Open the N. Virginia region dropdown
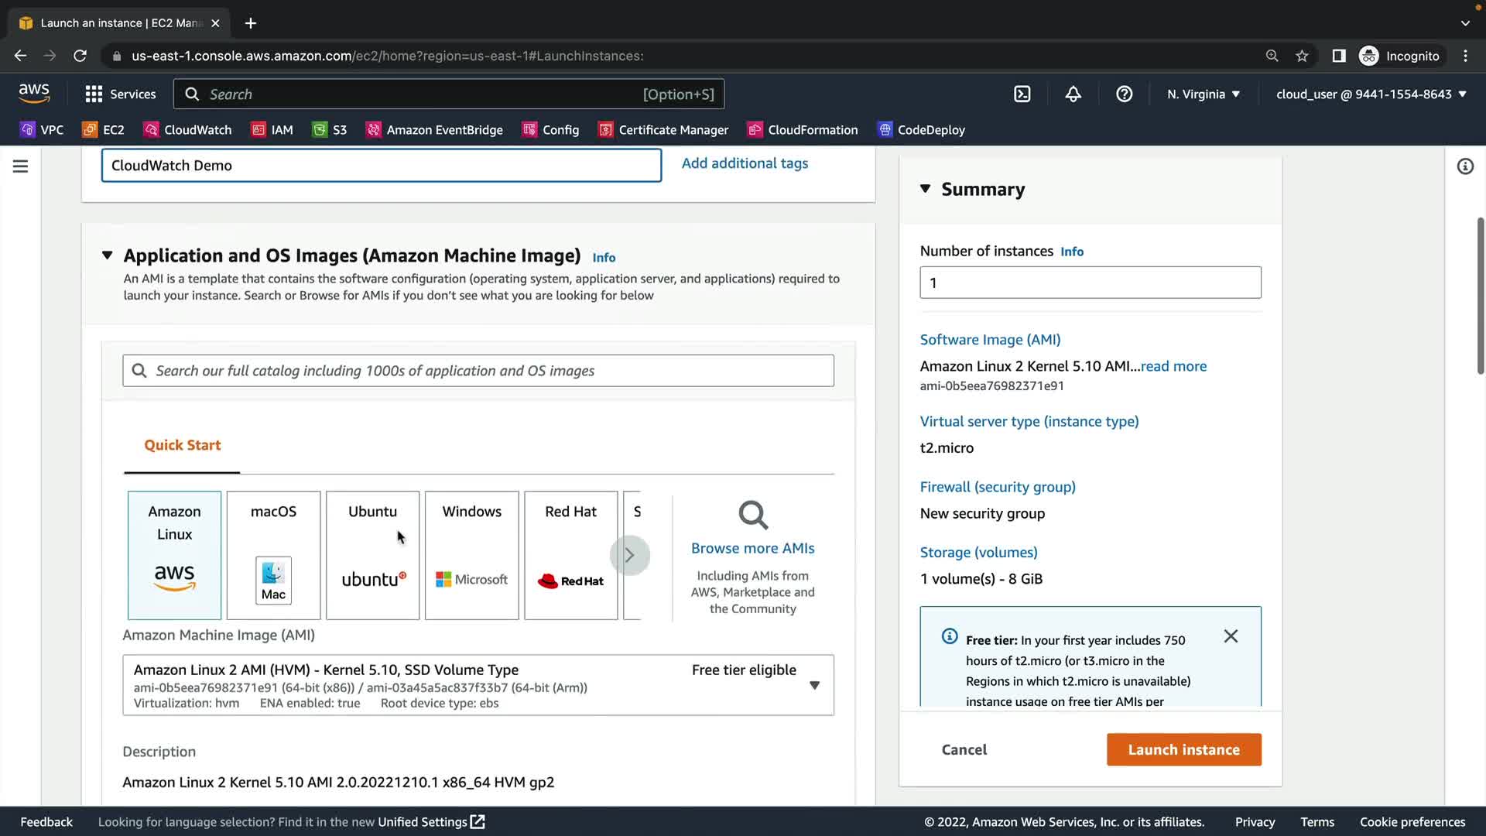Screen dimensions: 1486x836 1204,94
